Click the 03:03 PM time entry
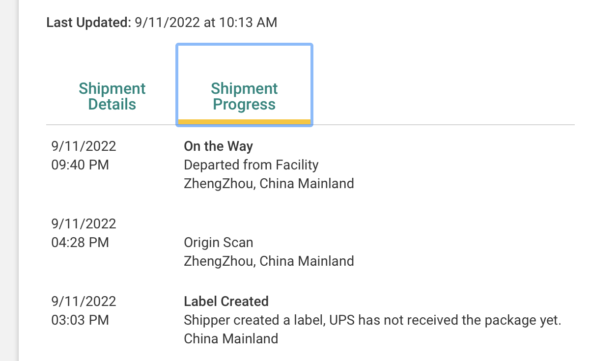The height and width of the screenshot is (361, 590). (x=80, y=320)
